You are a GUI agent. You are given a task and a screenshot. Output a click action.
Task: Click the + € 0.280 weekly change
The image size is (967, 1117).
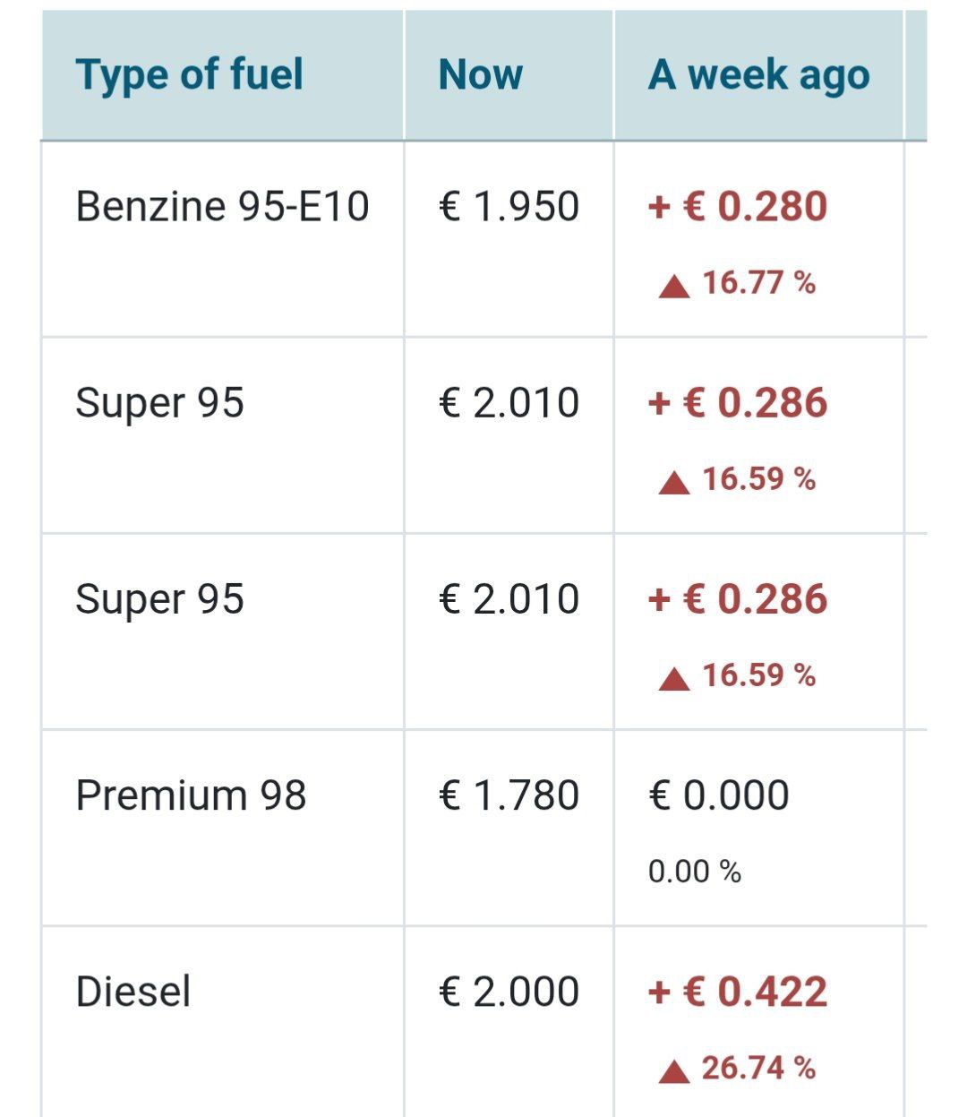tap(737, 207)
